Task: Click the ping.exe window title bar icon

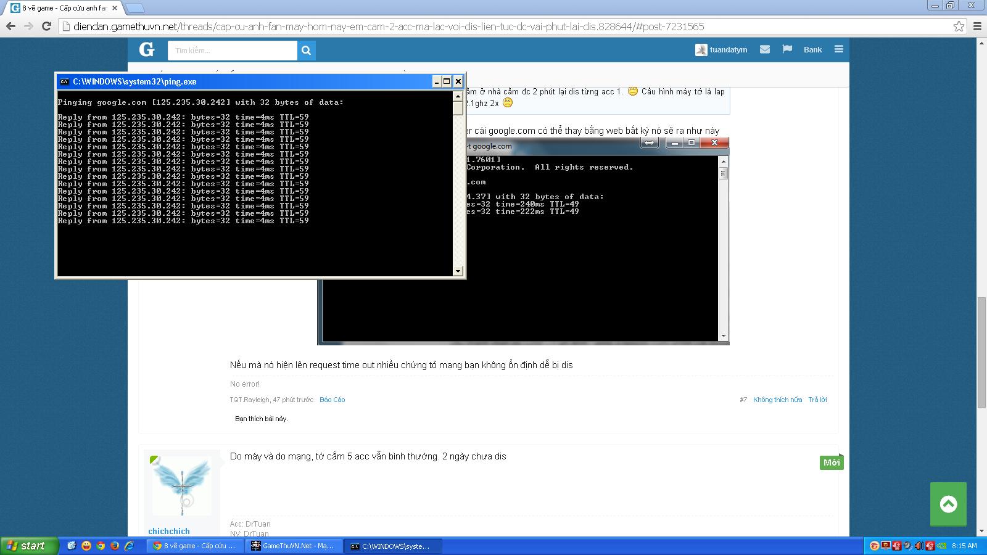Action: pyautogui.click(x=64, y=81)
